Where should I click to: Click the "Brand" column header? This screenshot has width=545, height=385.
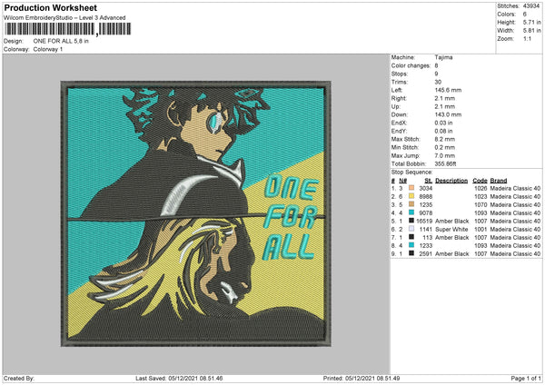(499, 181)
